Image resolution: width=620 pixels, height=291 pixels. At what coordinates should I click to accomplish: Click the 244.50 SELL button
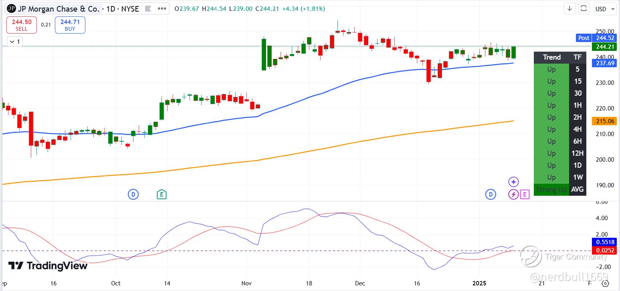(x=22, y=25)
